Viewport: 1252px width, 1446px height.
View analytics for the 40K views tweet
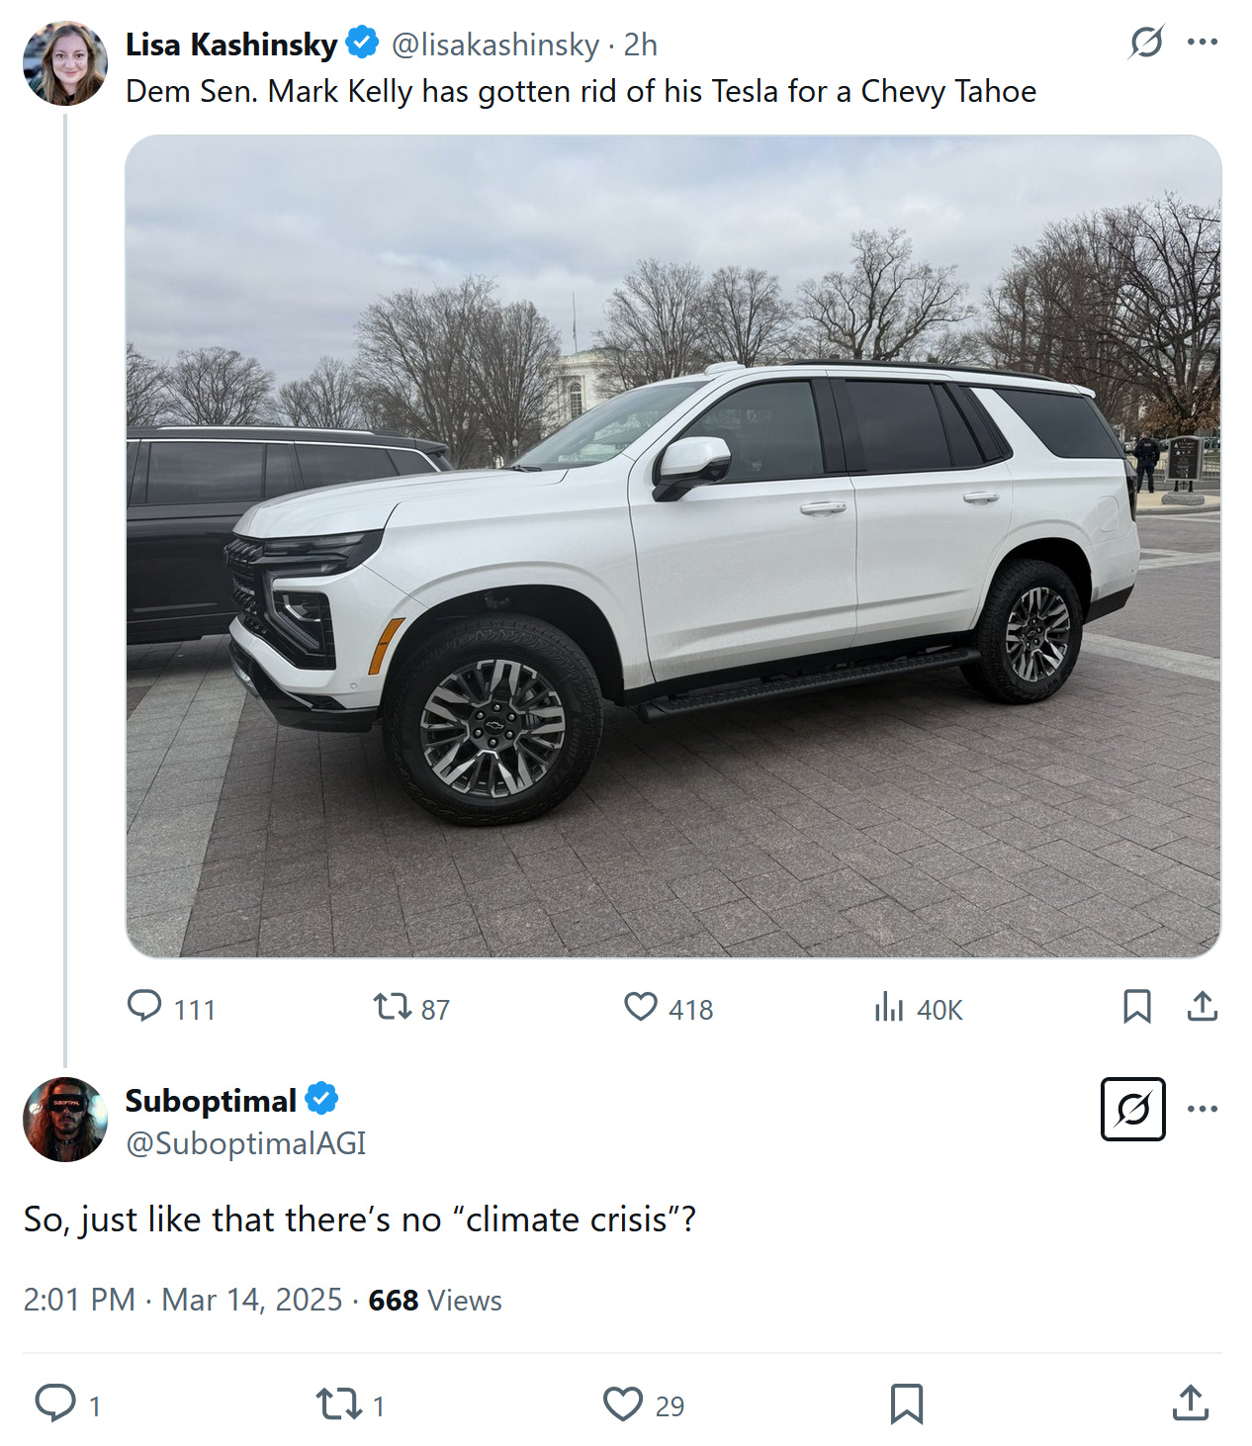(x=889, y=1008)
